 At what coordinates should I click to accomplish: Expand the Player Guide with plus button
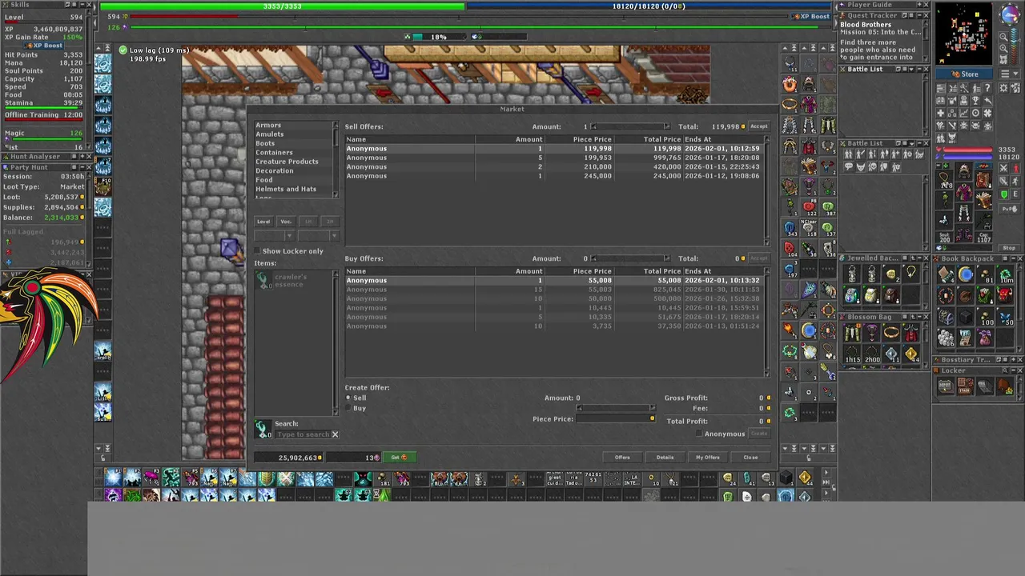[918, 5]
